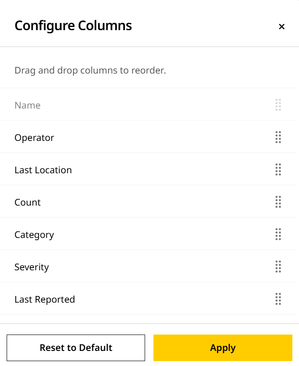Click the Last Reported drag handle

pyautogui.click(x=278, y=299)
